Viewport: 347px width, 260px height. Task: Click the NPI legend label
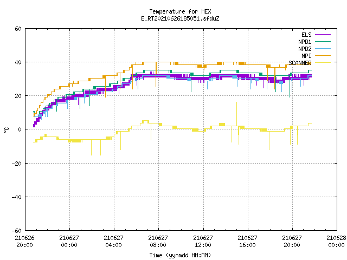click(x=306, y=56)
